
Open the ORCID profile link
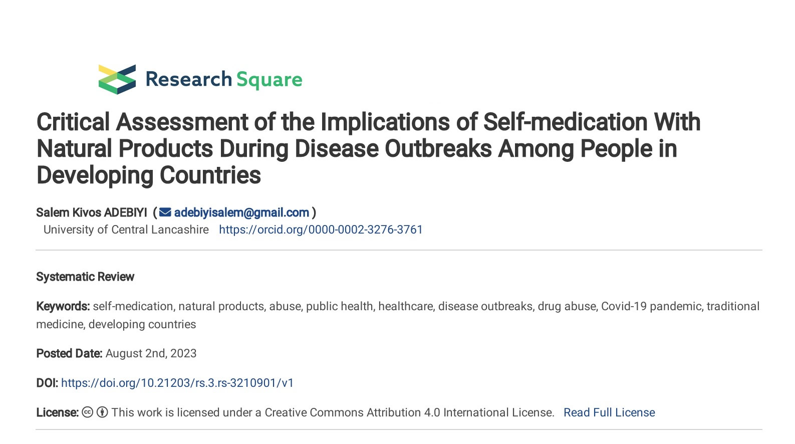[x=321, y=230]
